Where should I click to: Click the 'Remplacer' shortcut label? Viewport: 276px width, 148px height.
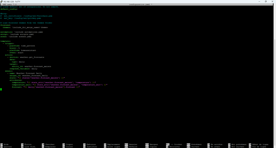[50, 147]
